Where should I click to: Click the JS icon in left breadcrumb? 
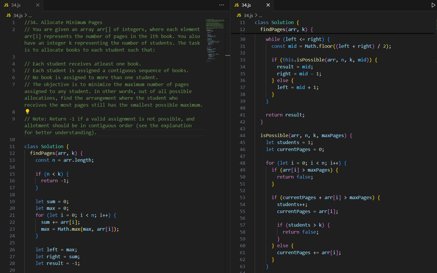(x=9, y=15)
